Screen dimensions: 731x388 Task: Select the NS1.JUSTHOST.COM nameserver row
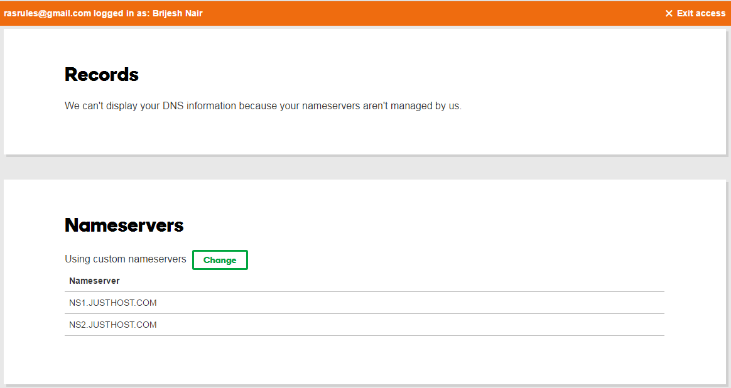point(365,303)
